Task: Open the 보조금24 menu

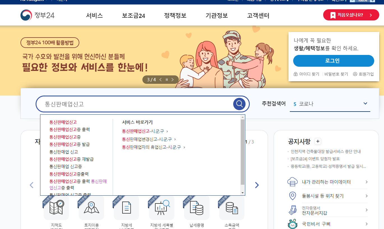Action: pos(133,16)
